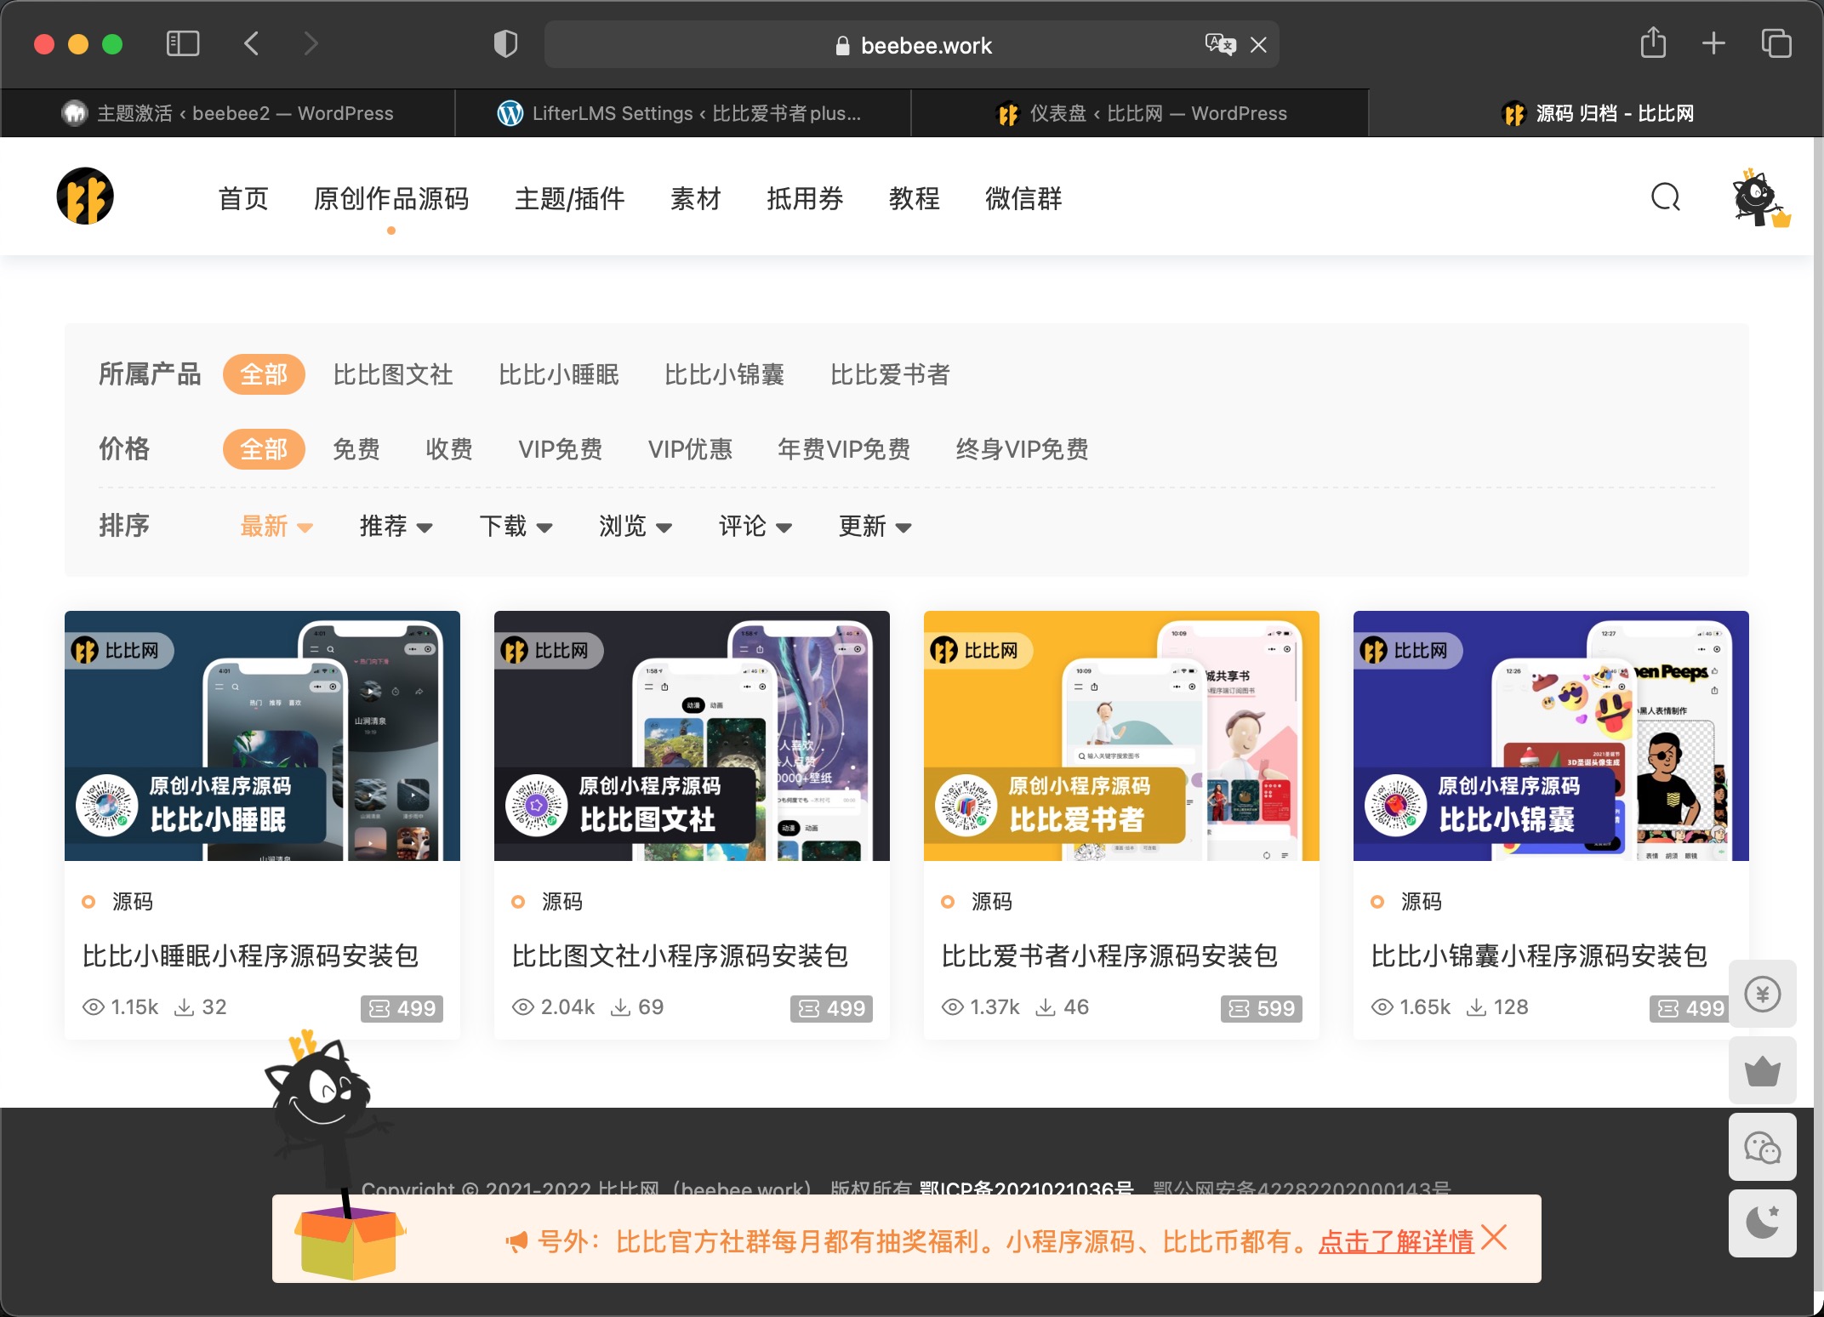Sort by 评论 dropdown
The image size is (1824, 1317).
[x=756, y=527]
